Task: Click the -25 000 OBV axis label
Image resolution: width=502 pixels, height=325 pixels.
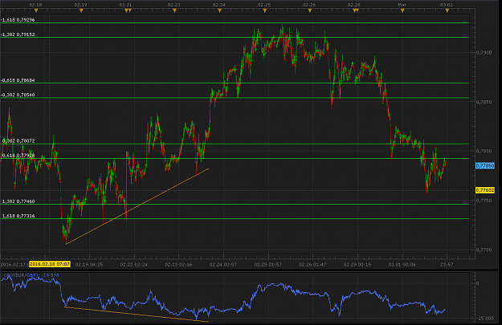Action: 485,319
